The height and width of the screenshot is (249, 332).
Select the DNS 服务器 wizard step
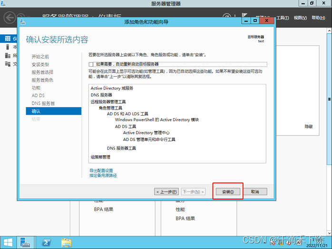[43, 103]
